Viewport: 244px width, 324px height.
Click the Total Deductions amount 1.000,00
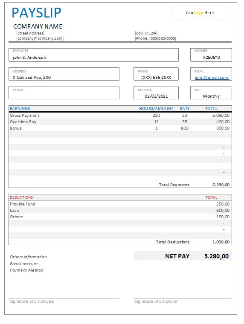pyautogui.click(x=221, y=242)
